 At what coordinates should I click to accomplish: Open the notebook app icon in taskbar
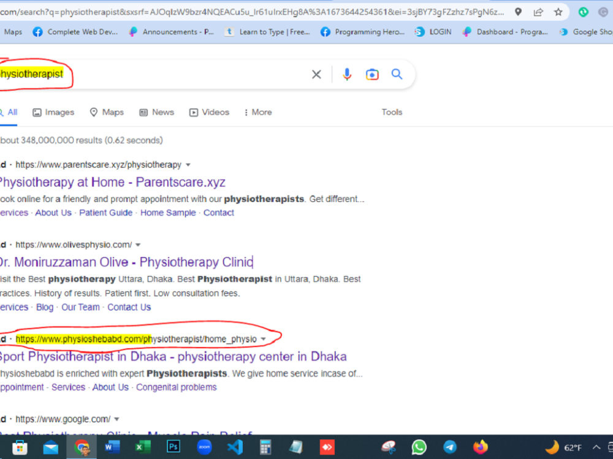coord(296,447)
